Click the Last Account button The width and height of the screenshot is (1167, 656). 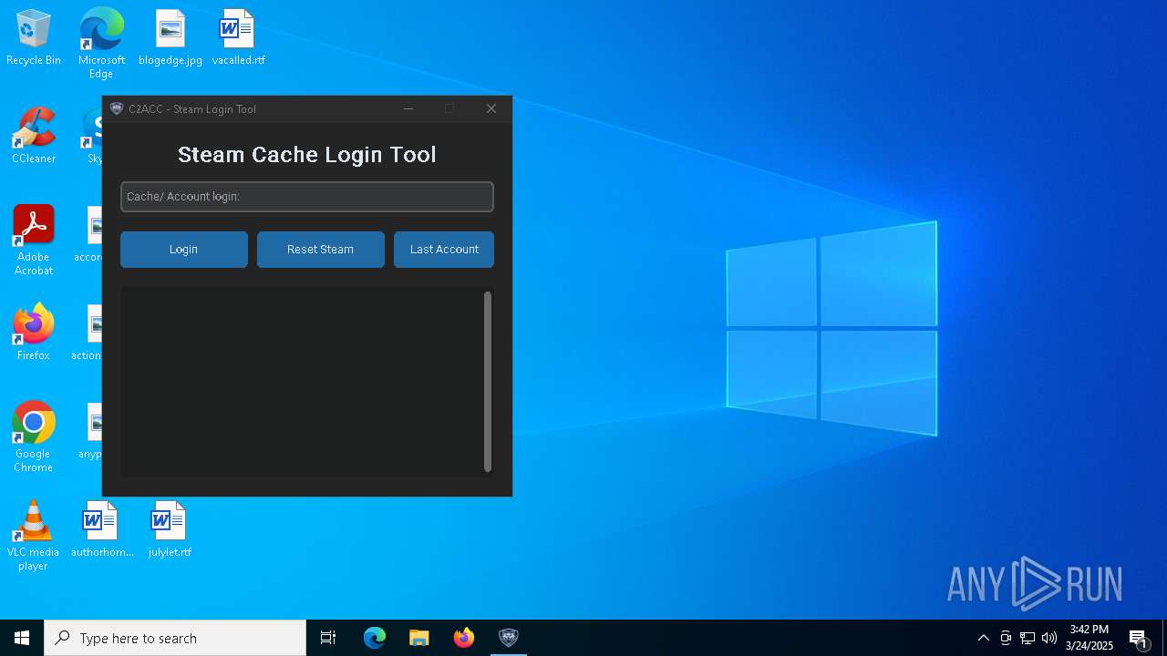(x=444, y=250)
